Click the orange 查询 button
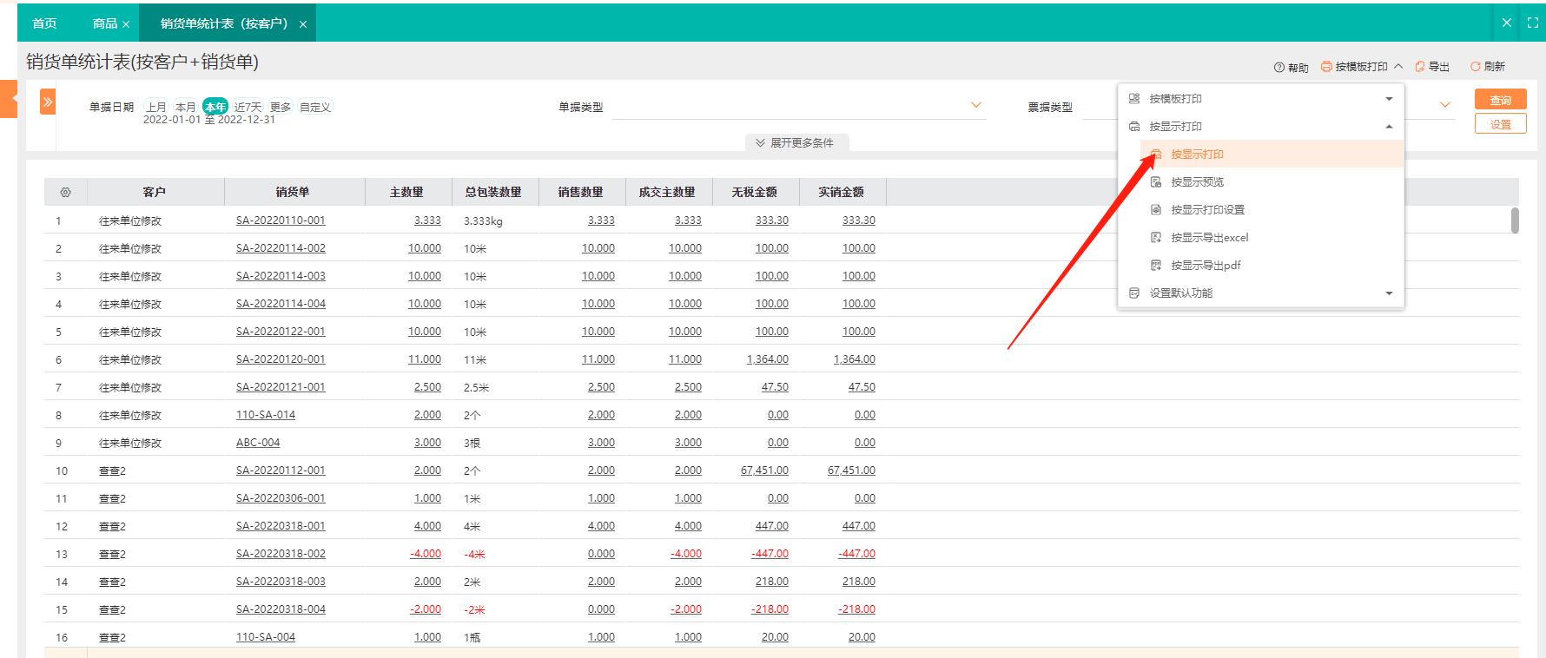 point(1500,100)
